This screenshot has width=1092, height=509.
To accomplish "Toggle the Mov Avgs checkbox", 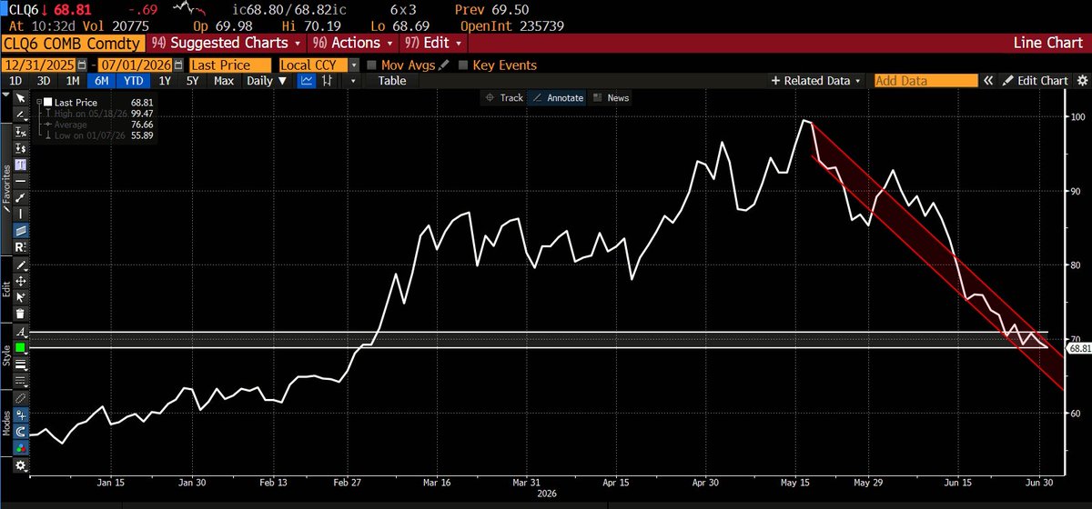I will (x=370, y=65).
